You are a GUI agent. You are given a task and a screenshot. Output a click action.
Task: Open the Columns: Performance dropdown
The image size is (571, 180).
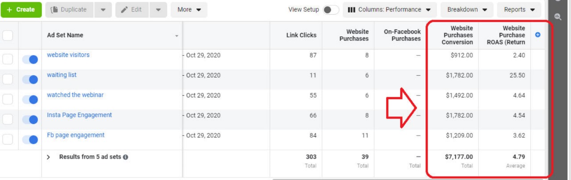[389, 10]
